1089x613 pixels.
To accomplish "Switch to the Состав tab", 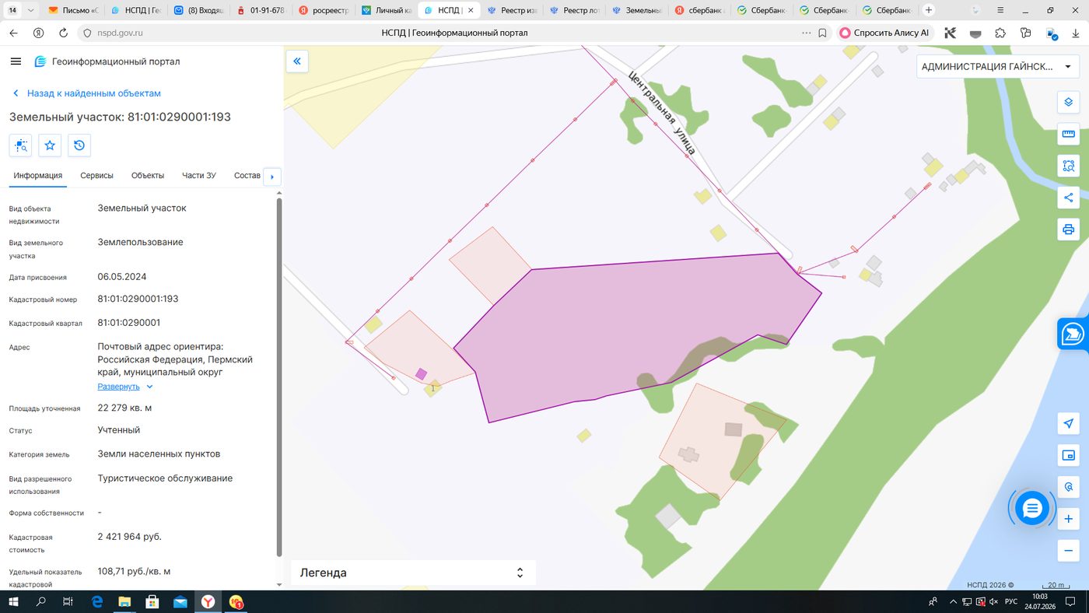I will coord(247,176).
